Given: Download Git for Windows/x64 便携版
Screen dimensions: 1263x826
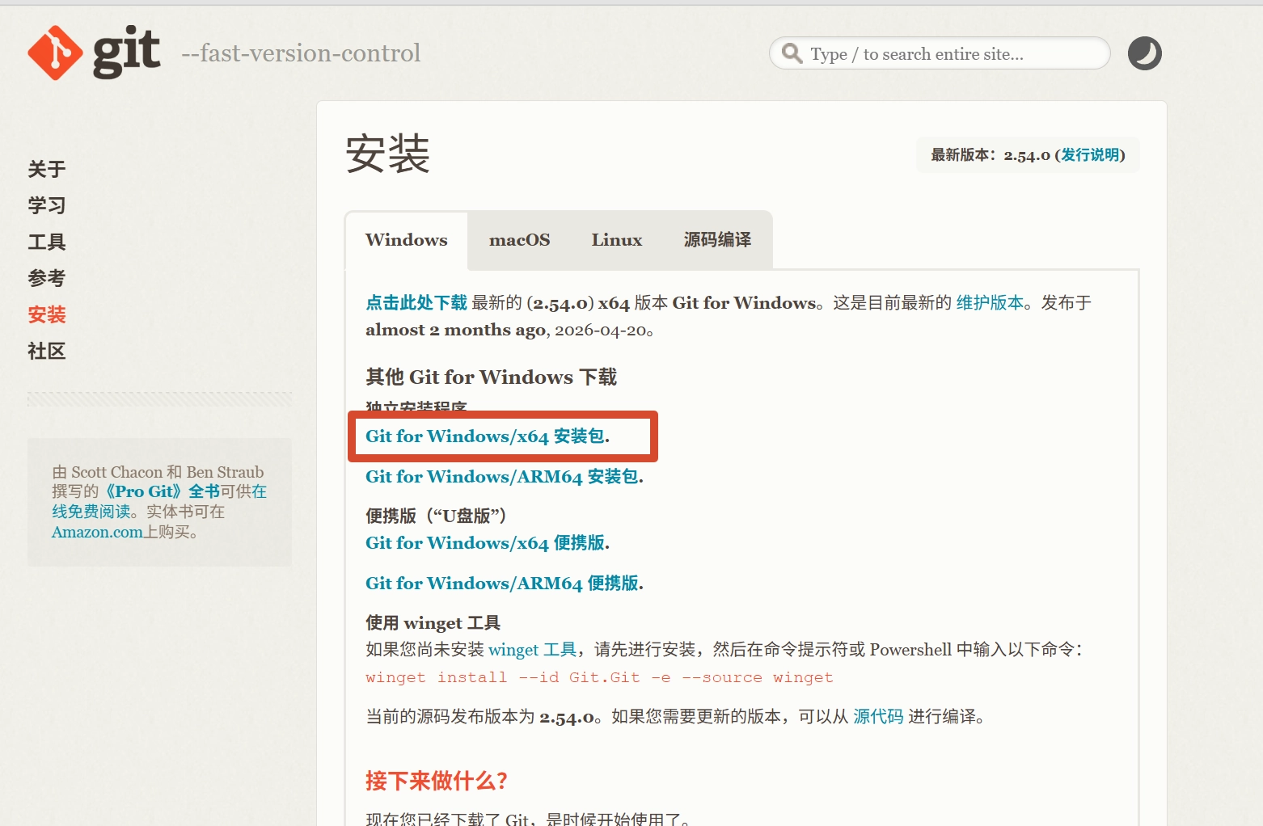Looking at the screenshot, I should click(486, 543).
